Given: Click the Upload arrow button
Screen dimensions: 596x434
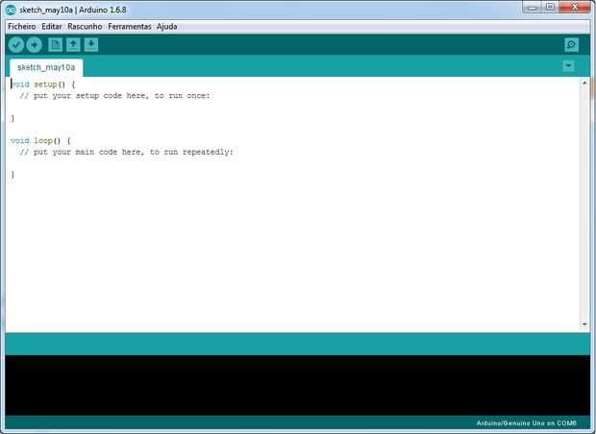Looking at the screenshot, I should (34, 45).
